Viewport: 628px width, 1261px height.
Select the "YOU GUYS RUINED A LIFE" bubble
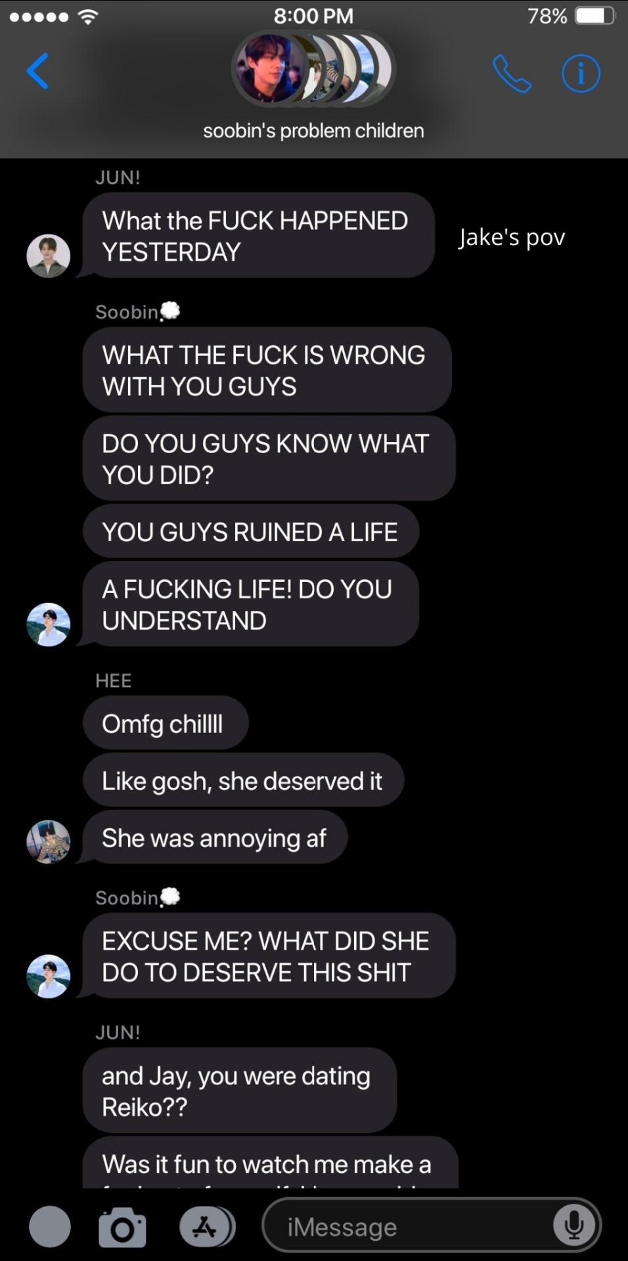point(251,532)
